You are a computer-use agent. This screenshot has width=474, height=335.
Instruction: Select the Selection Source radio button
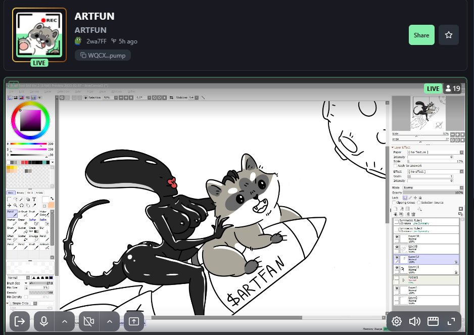click(x=419, y=203)
